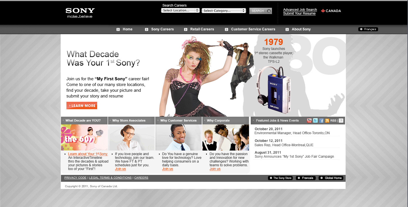Click the orange LEARN MORE button
The image size is (408, 207).
(x=82, y=106)
